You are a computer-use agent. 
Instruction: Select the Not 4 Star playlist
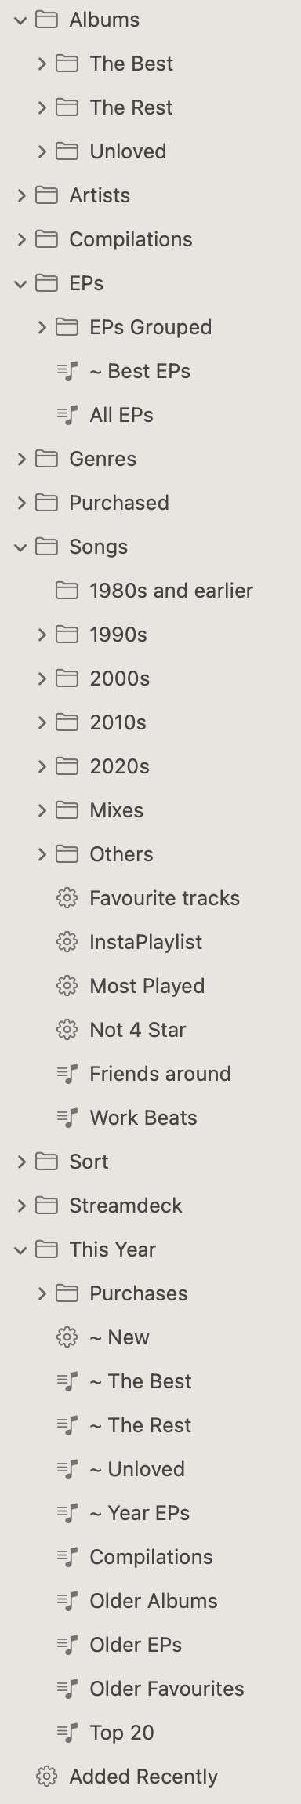coord(137,1029)
